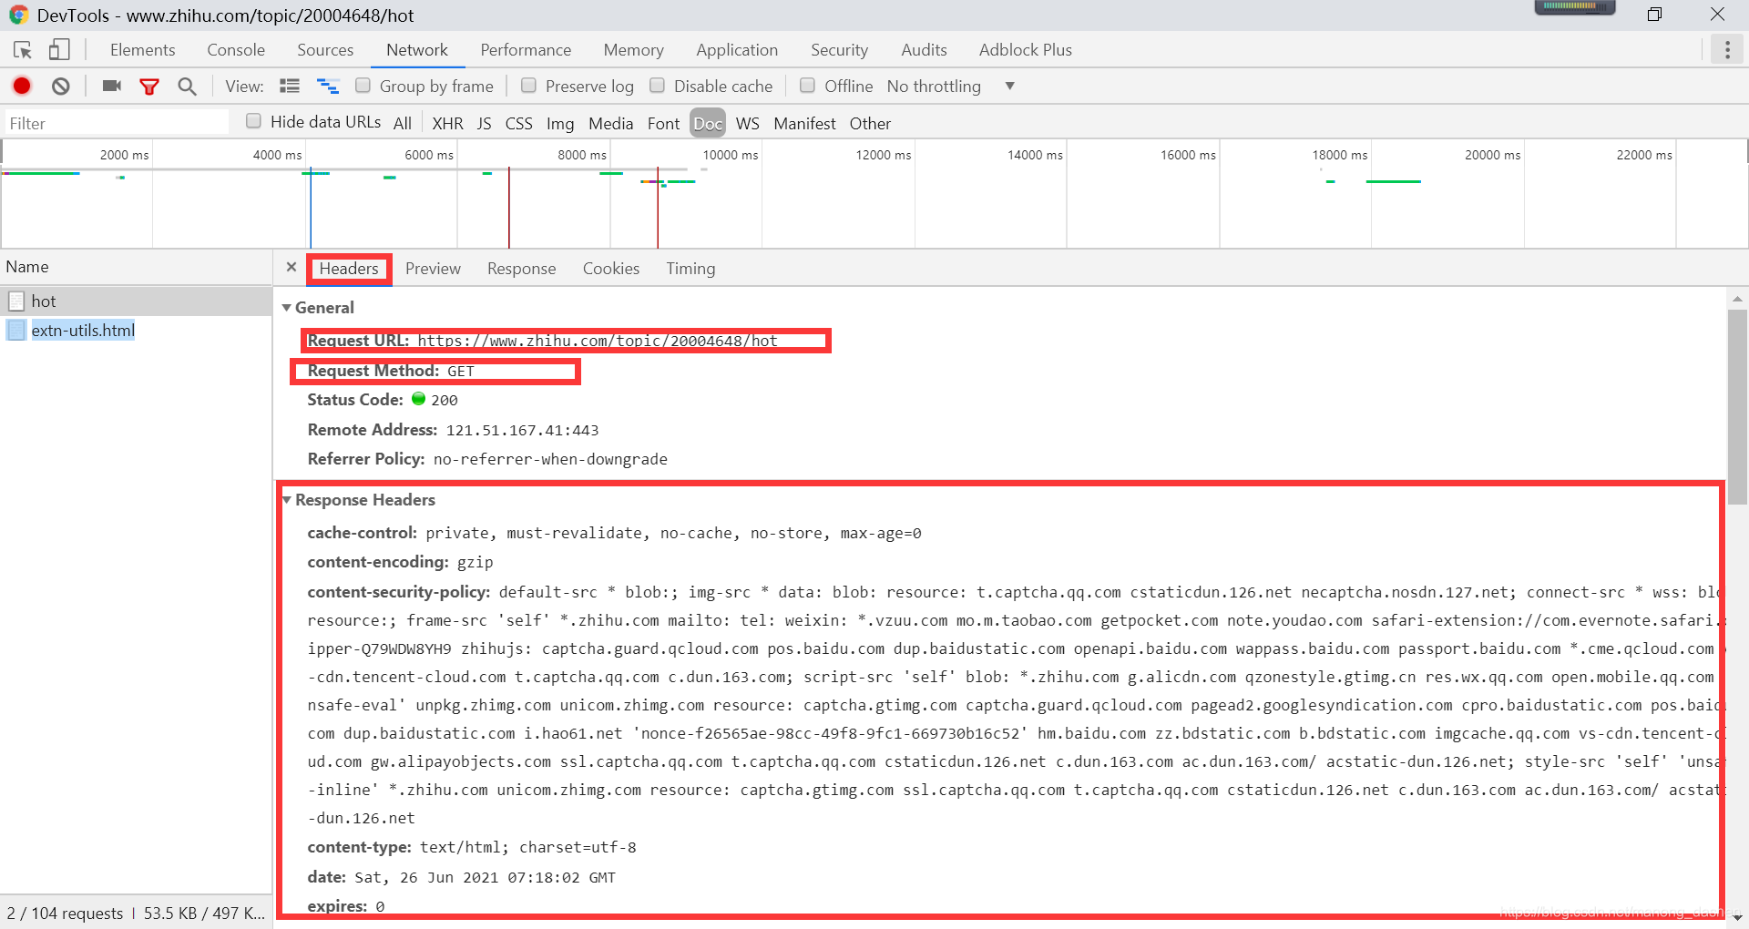
Task: Open the Audits panel
Action: tap(924, 50)
